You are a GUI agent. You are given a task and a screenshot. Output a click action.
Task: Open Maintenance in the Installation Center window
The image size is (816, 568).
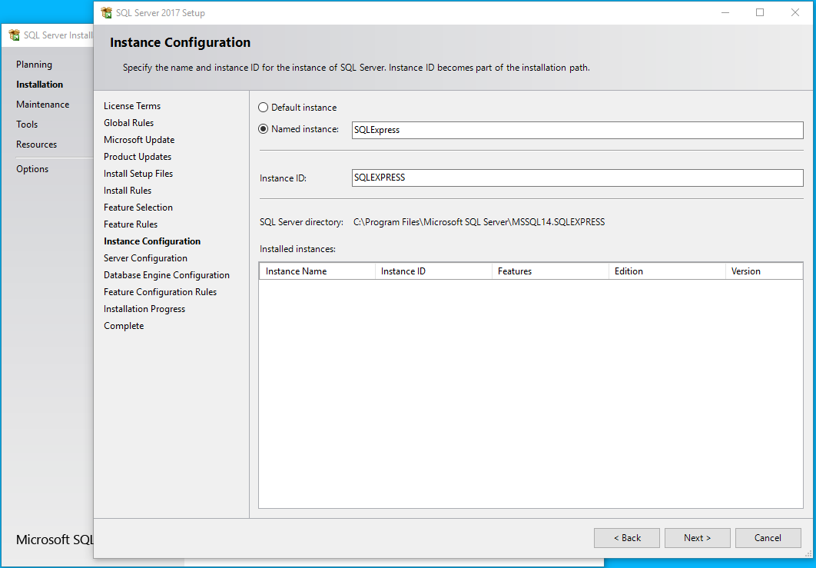(x=43, y=104)
